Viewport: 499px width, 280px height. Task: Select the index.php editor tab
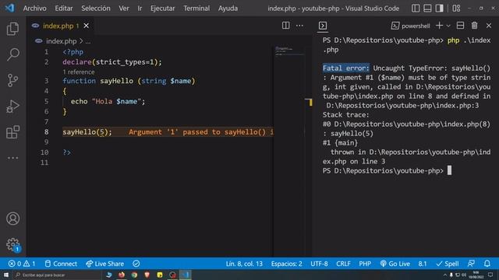(60, 26)
